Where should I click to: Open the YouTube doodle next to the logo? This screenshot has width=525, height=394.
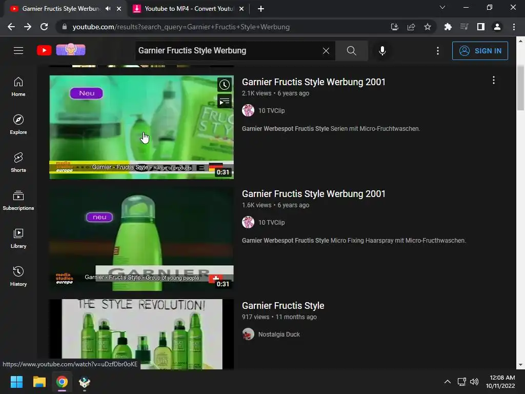71,50
